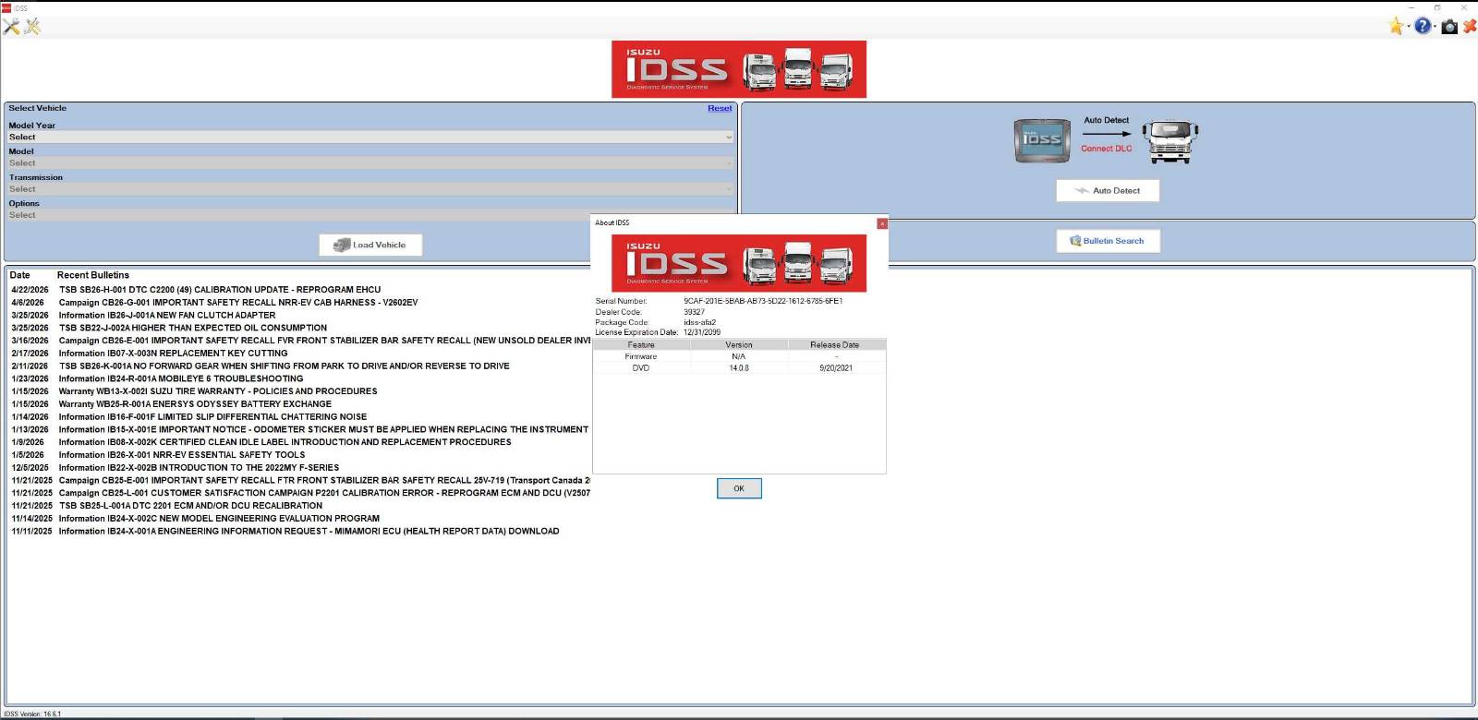Open IB22-X-002B 2022MY F-Series introduction bulletin
This screenshot has height=720, width=1478.
click(x=199, y=468)
